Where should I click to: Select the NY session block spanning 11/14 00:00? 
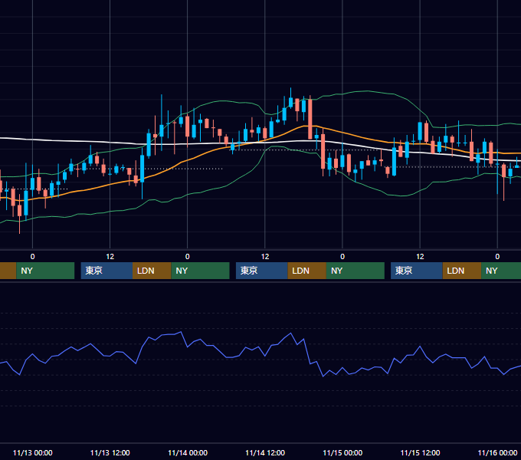coord(201,271)
